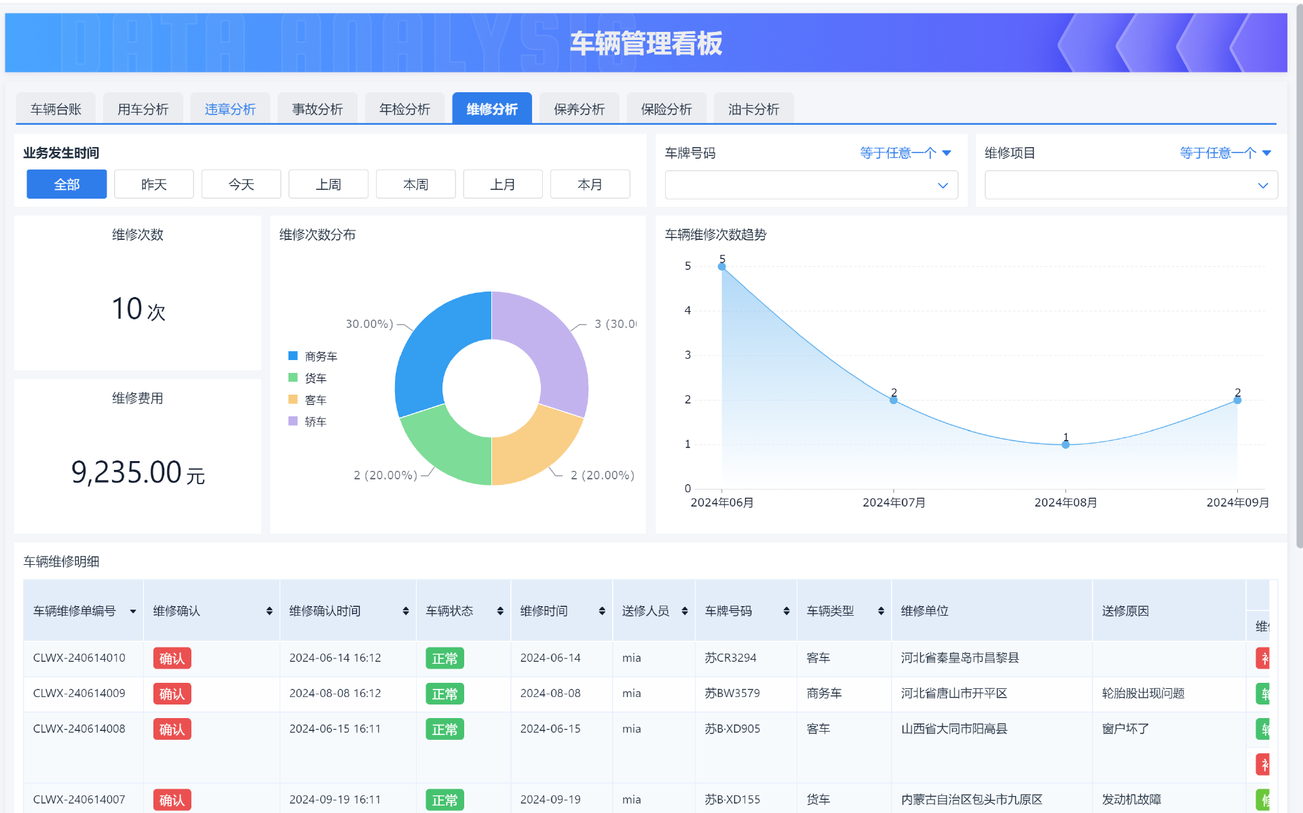
Task: Sort by 车辆维修单编号 column arrow
Action: pos(133,611)
